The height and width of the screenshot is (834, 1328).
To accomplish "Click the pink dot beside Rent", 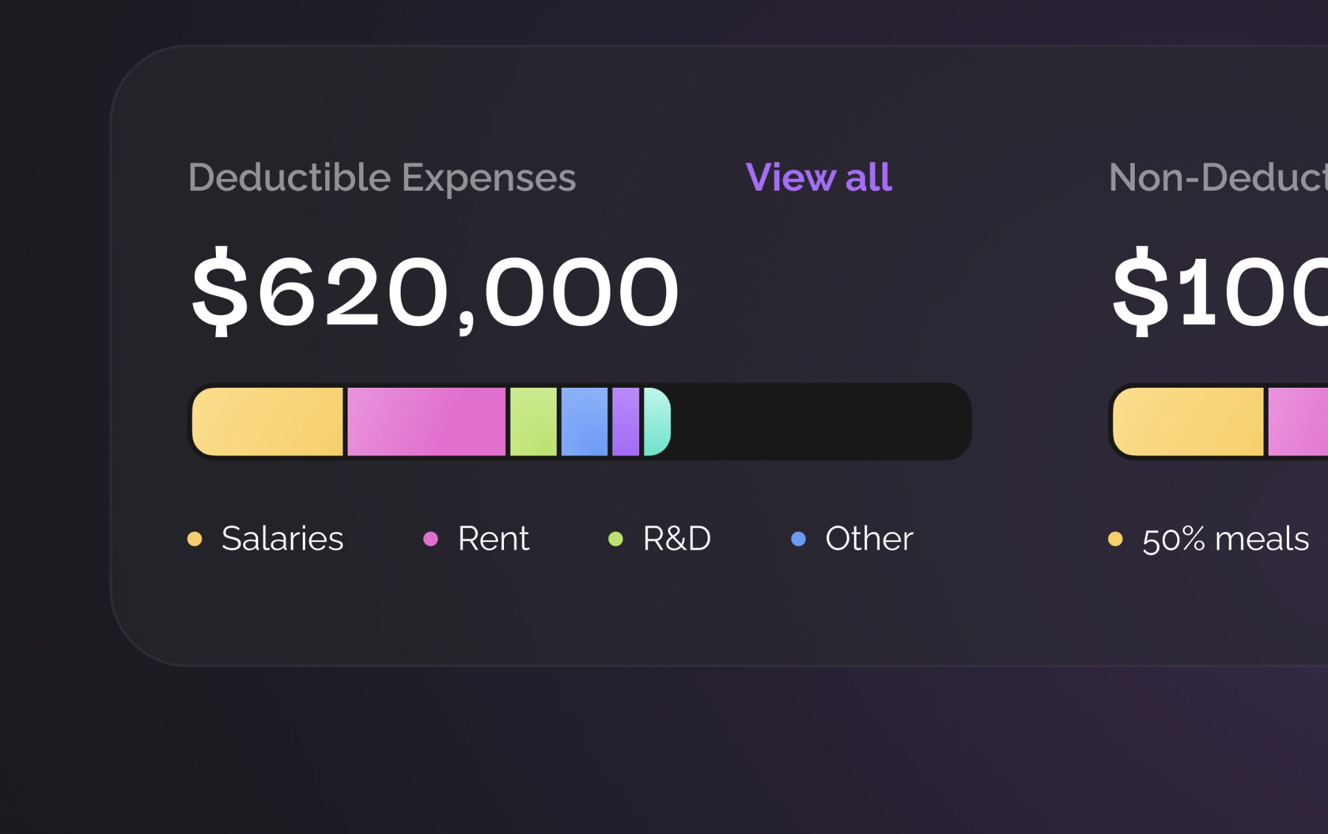I will (x=431, y=539).
